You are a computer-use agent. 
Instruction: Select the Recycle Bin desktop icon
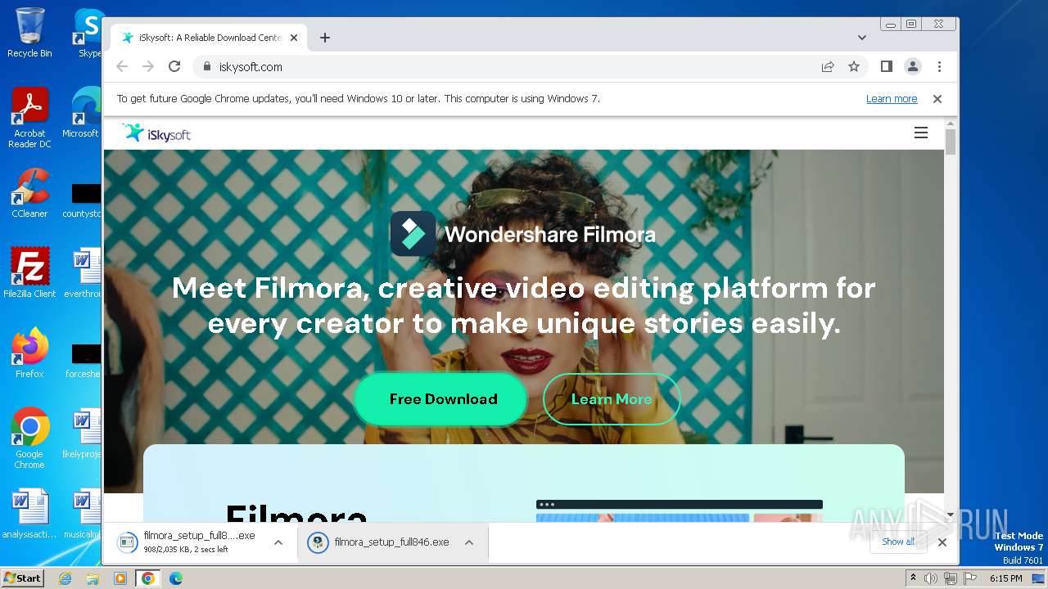click(29, 33)
